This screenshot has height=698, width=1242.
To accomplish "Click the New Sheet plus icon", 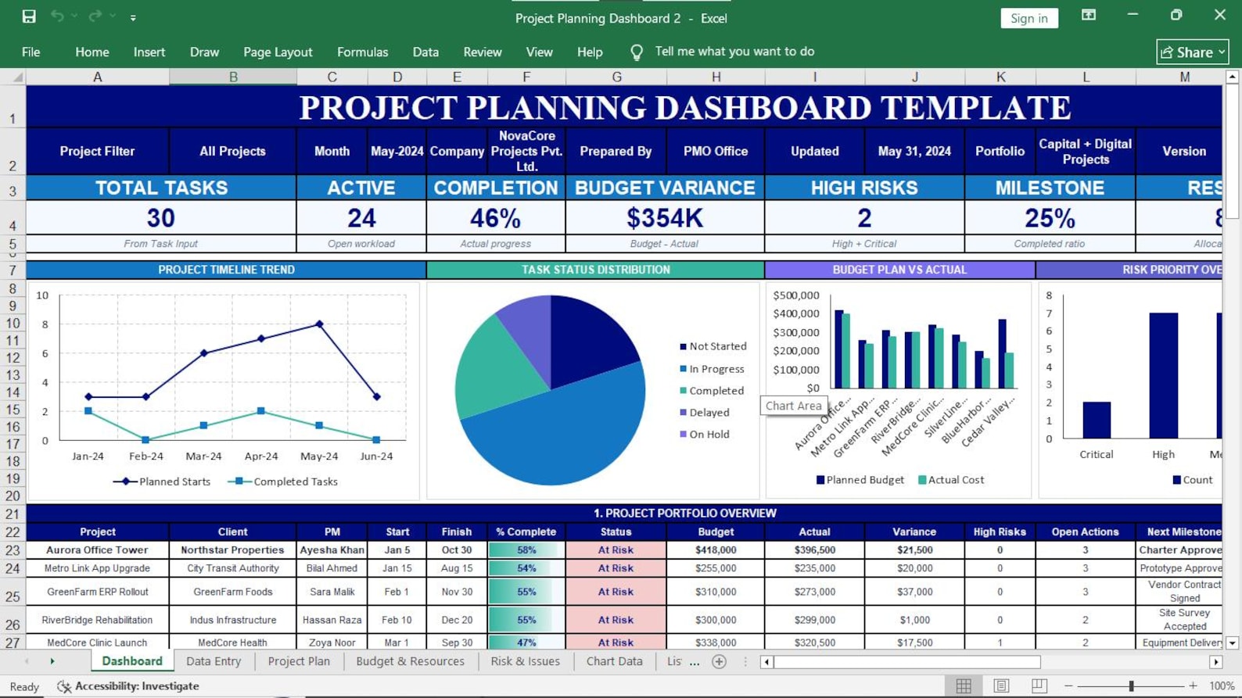I will pos(720,662).
